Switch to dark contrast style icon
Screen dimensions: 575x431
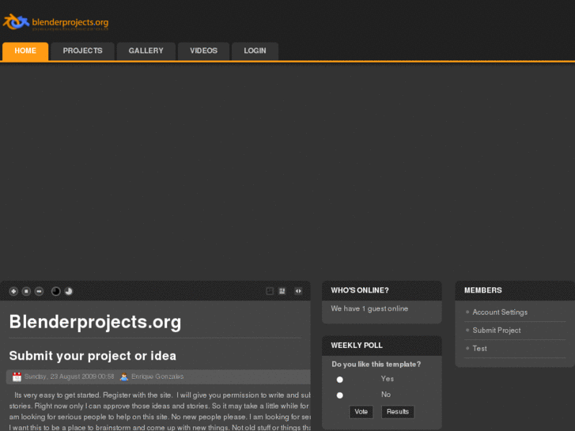point(55,291)
